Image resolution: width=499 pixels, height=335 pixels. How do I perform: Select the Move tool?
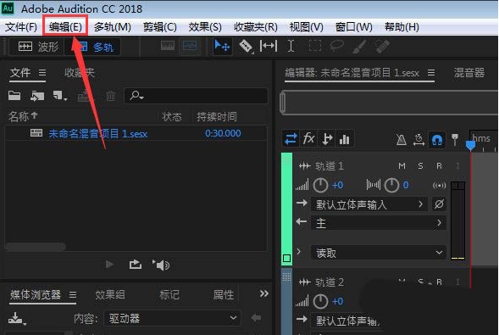click(x=222, y=47)
